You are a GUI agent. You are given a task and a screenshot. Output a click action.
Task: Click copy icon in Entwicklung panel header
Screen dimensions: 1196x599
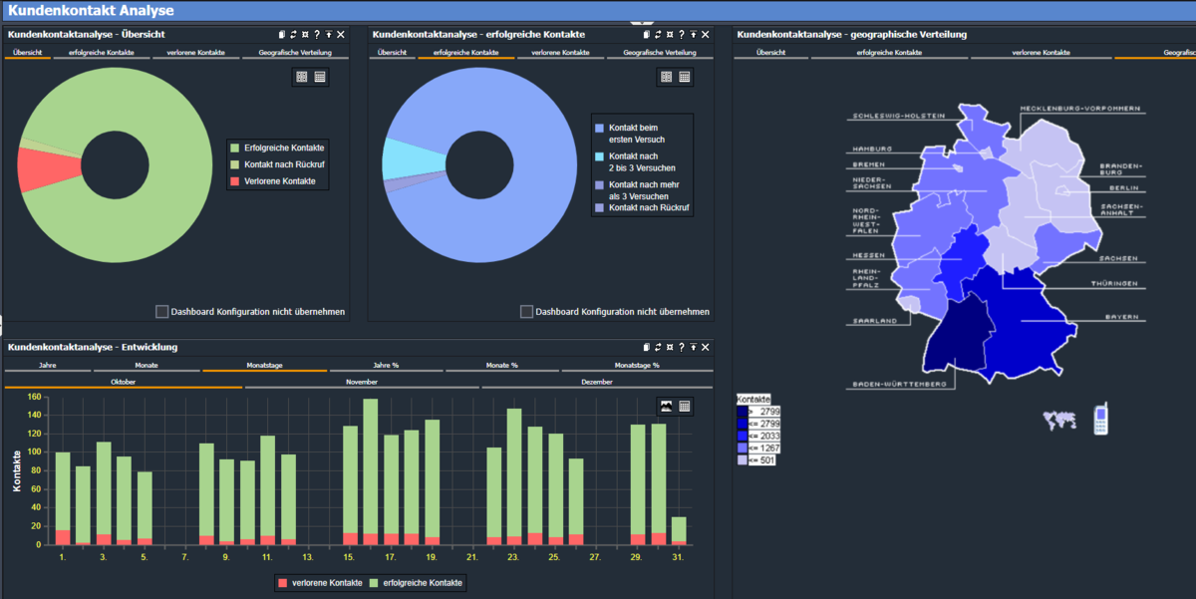(646, 347)
